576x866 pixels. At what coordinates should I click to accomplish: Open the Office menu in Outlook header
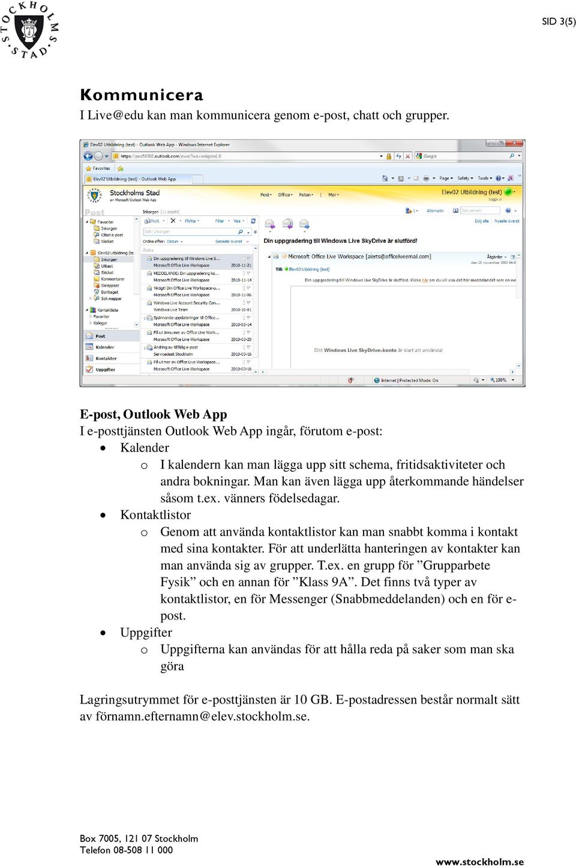point(285,195)
